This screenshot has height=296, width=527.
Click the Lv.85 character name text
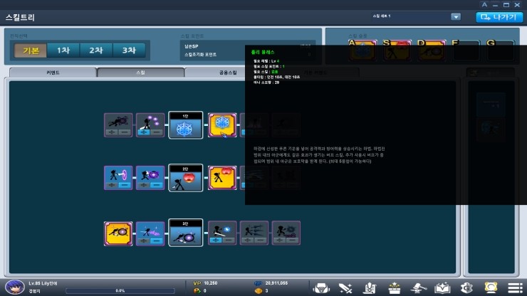43,284
